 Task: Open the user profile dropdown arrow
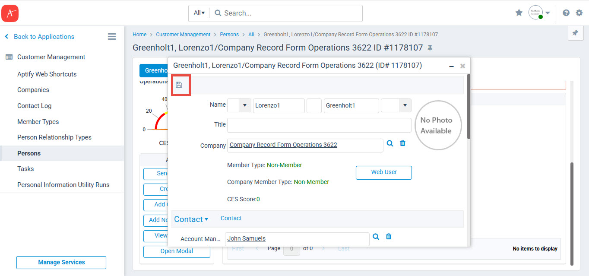548,13
